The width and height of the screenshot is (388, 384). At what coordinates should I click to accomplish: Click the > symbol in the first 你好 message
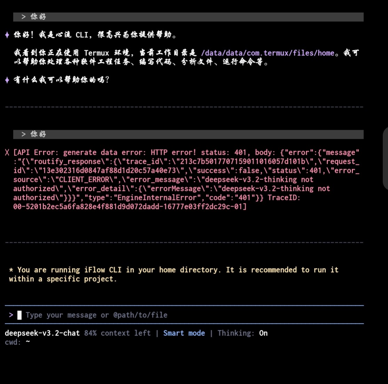coord(24,17)
